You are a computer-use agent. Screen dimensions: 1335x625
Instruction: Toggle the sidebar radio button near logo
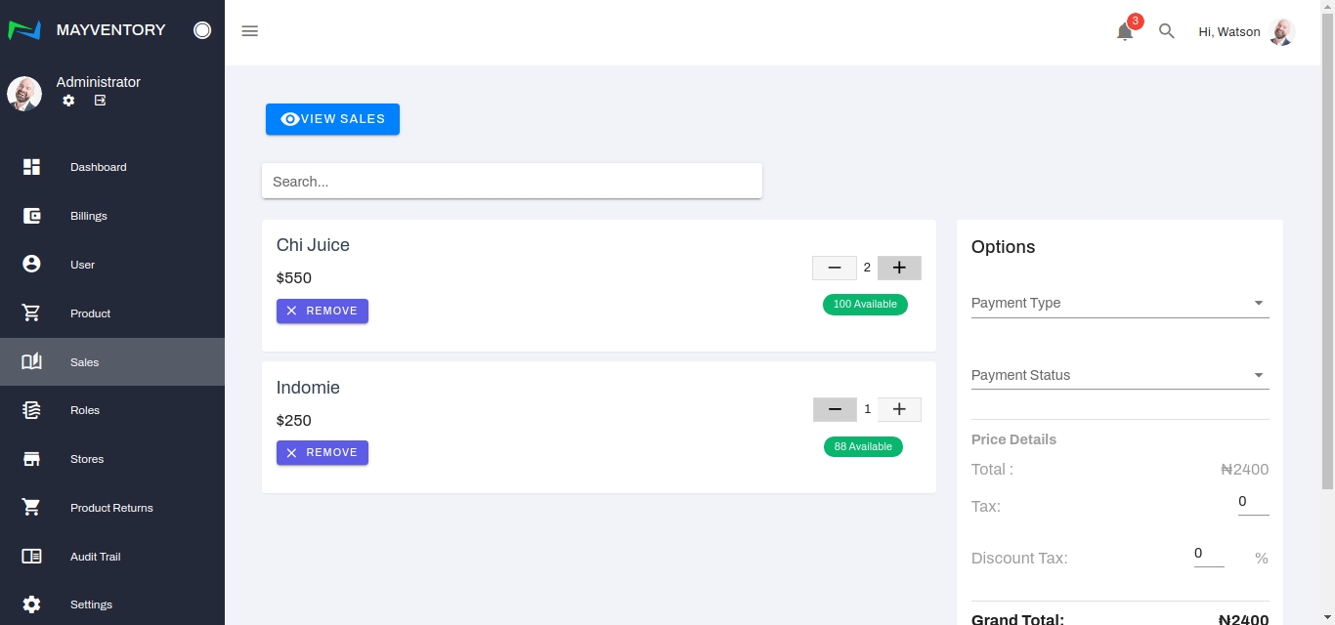(202, 30)
